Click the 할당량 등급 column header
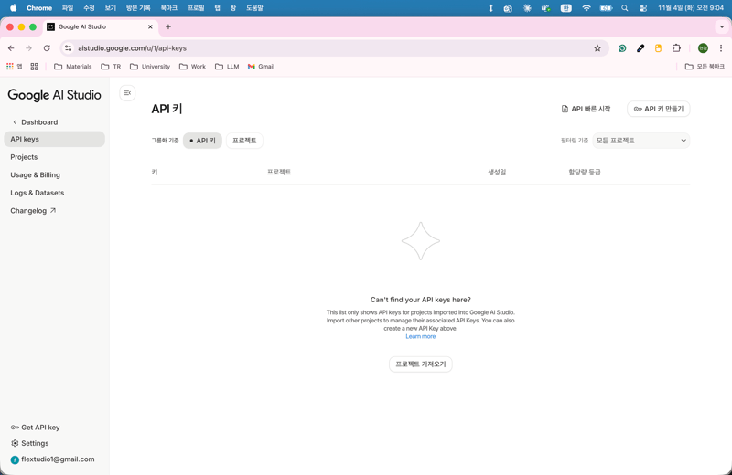Screen dimensions: 732x475 584,172
